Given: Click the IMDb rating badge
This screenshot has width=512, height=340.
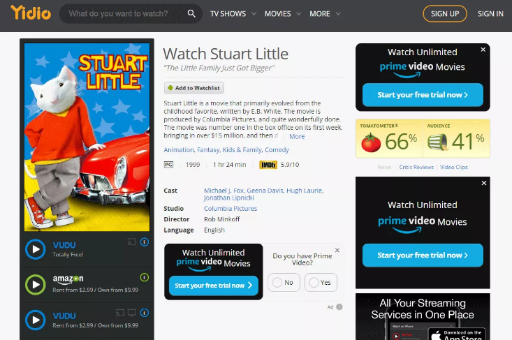Looking at the screenshot, I should 268,165.
